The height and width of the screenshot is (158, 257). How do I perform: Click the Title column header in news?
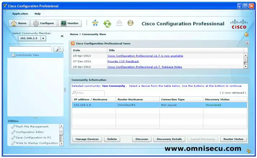[x=175, y=51]
